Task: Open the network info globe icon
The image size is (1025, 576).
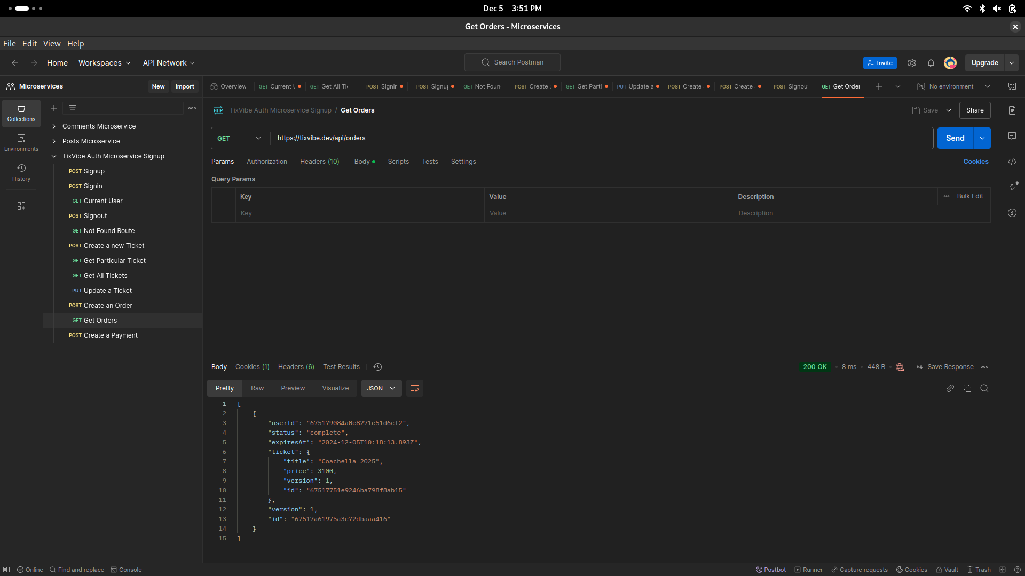Action: pyautogui.click(x=900, y=367)
